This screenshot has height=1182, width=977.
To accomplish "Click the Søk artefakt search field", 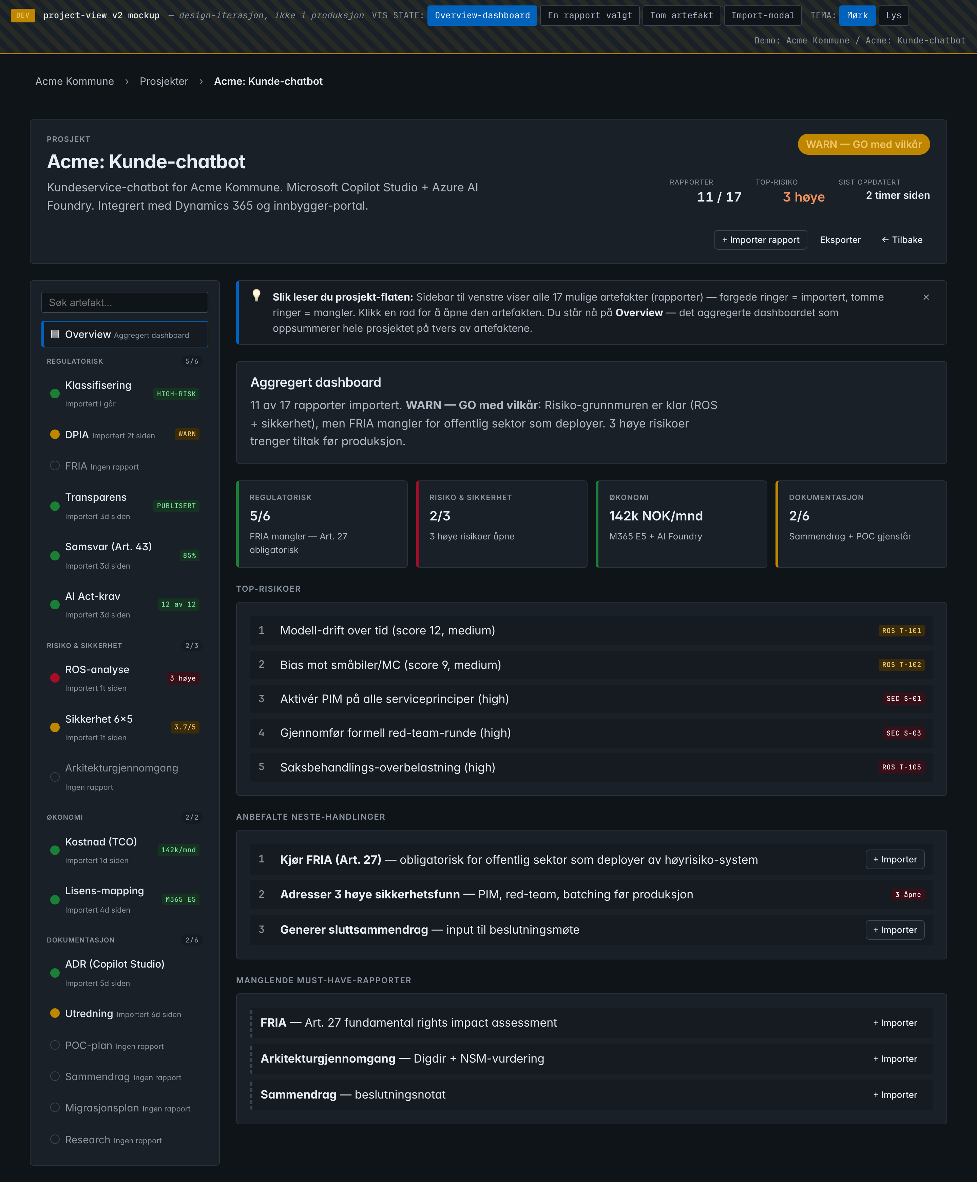I will coord(124,302).
